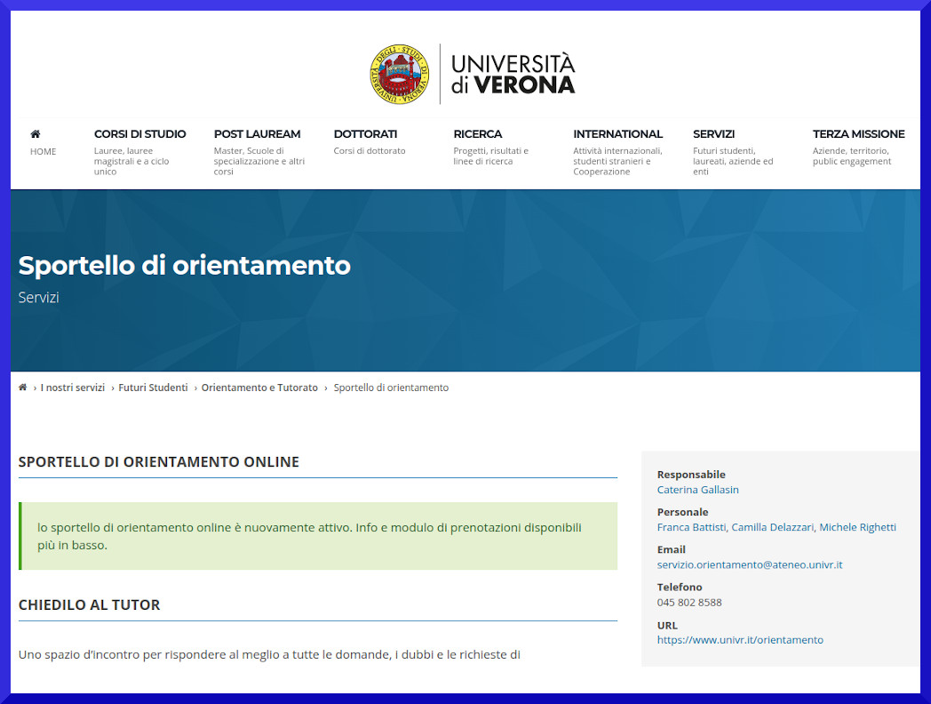Click the Sportello di orientamento banner title
Image resolution: width=931 pixels, height=704 pixels.
185,265
